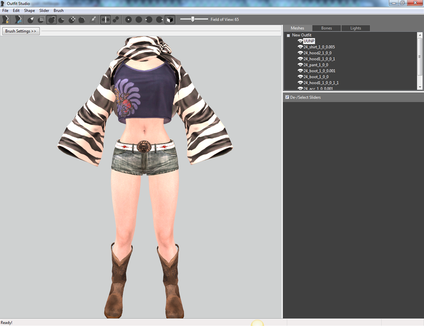Viewport: 424px width, 326px height.
Task: Toggle Edit Connected Only two-dot icon
Action: pyautogui.click(x=116, y=19)
